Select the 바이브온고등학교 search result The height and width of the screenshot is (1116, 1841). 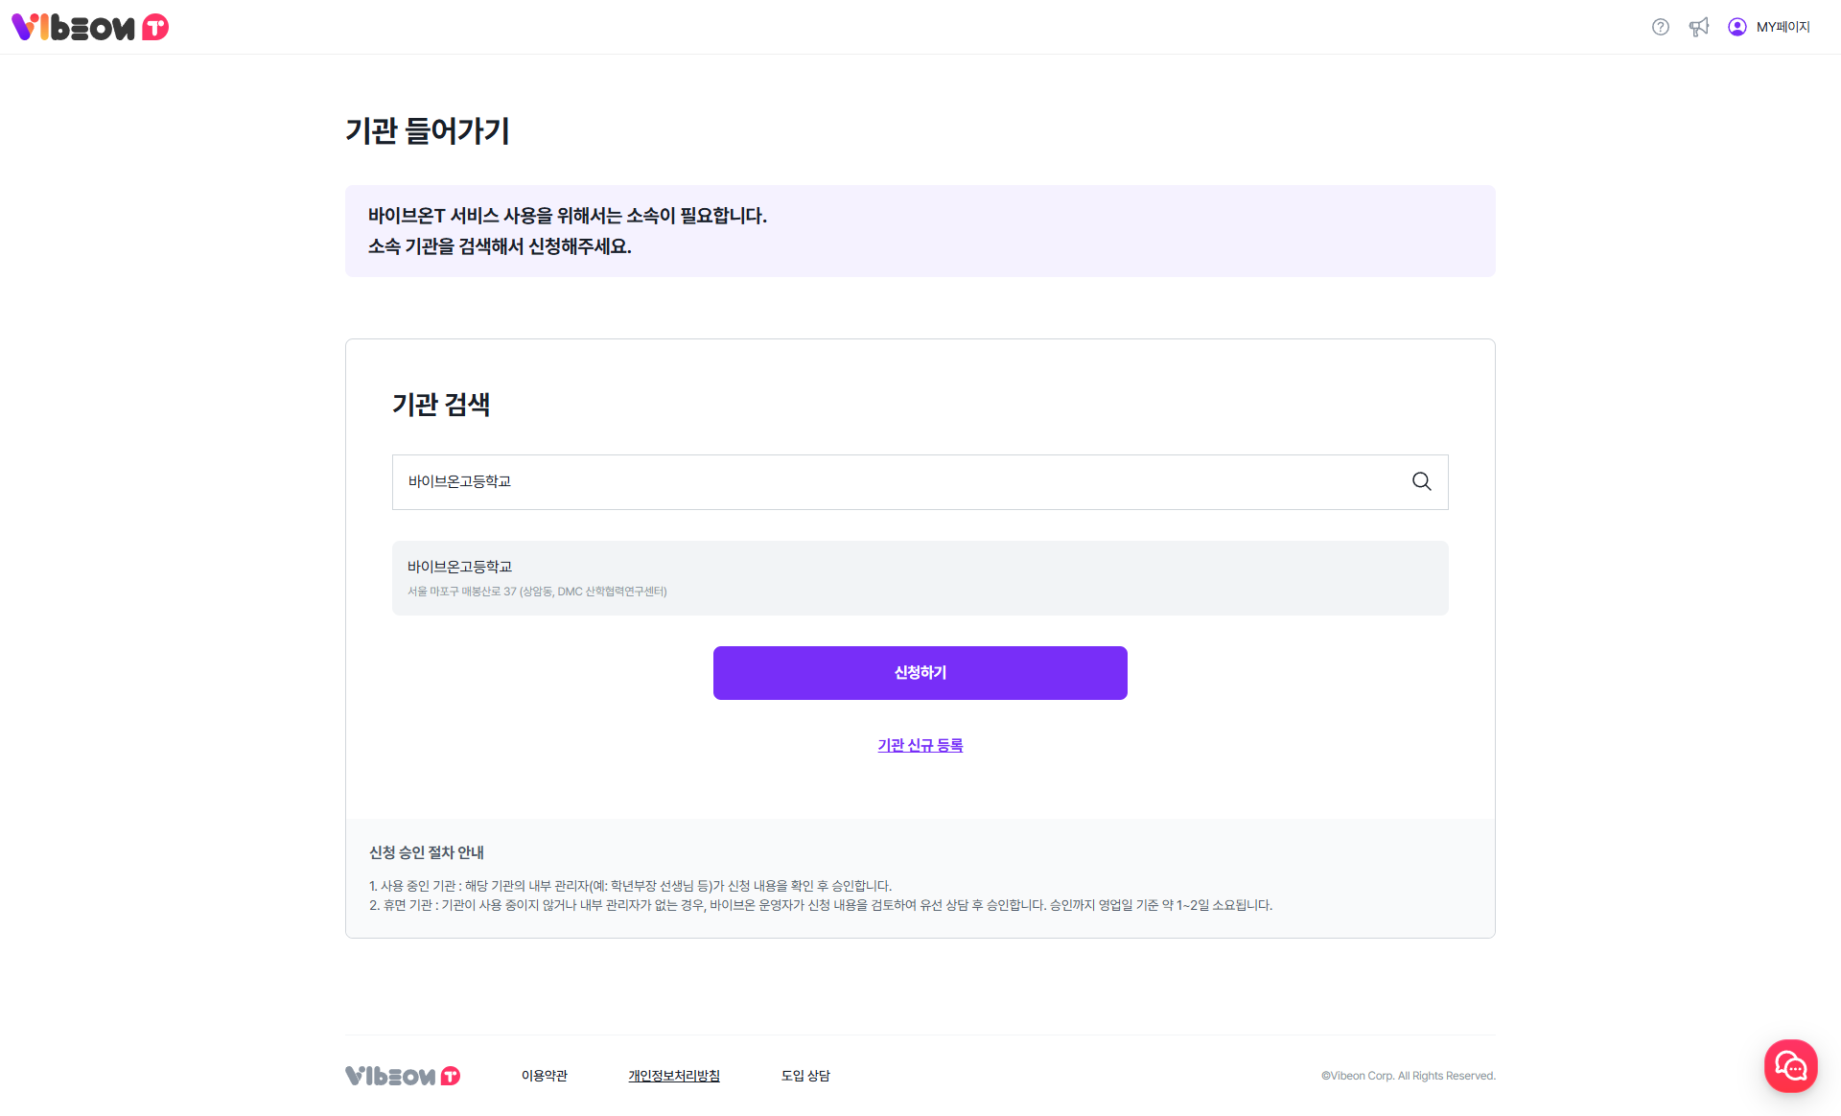coord(920,577)
